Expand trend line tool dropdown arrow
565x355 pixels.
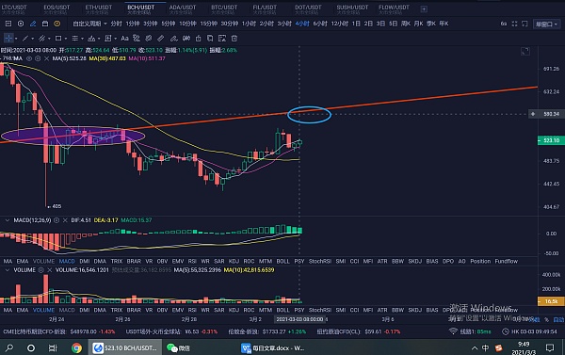coord(32,39)
